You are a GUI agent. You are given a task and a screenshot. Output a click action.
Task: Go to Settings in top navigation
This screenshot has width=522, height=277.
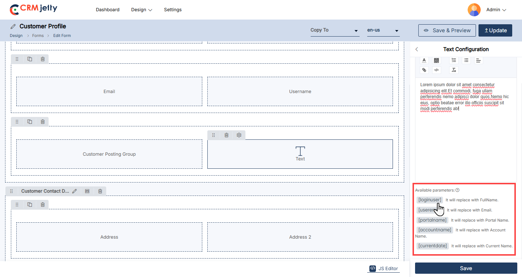click(x=173, y=10)
